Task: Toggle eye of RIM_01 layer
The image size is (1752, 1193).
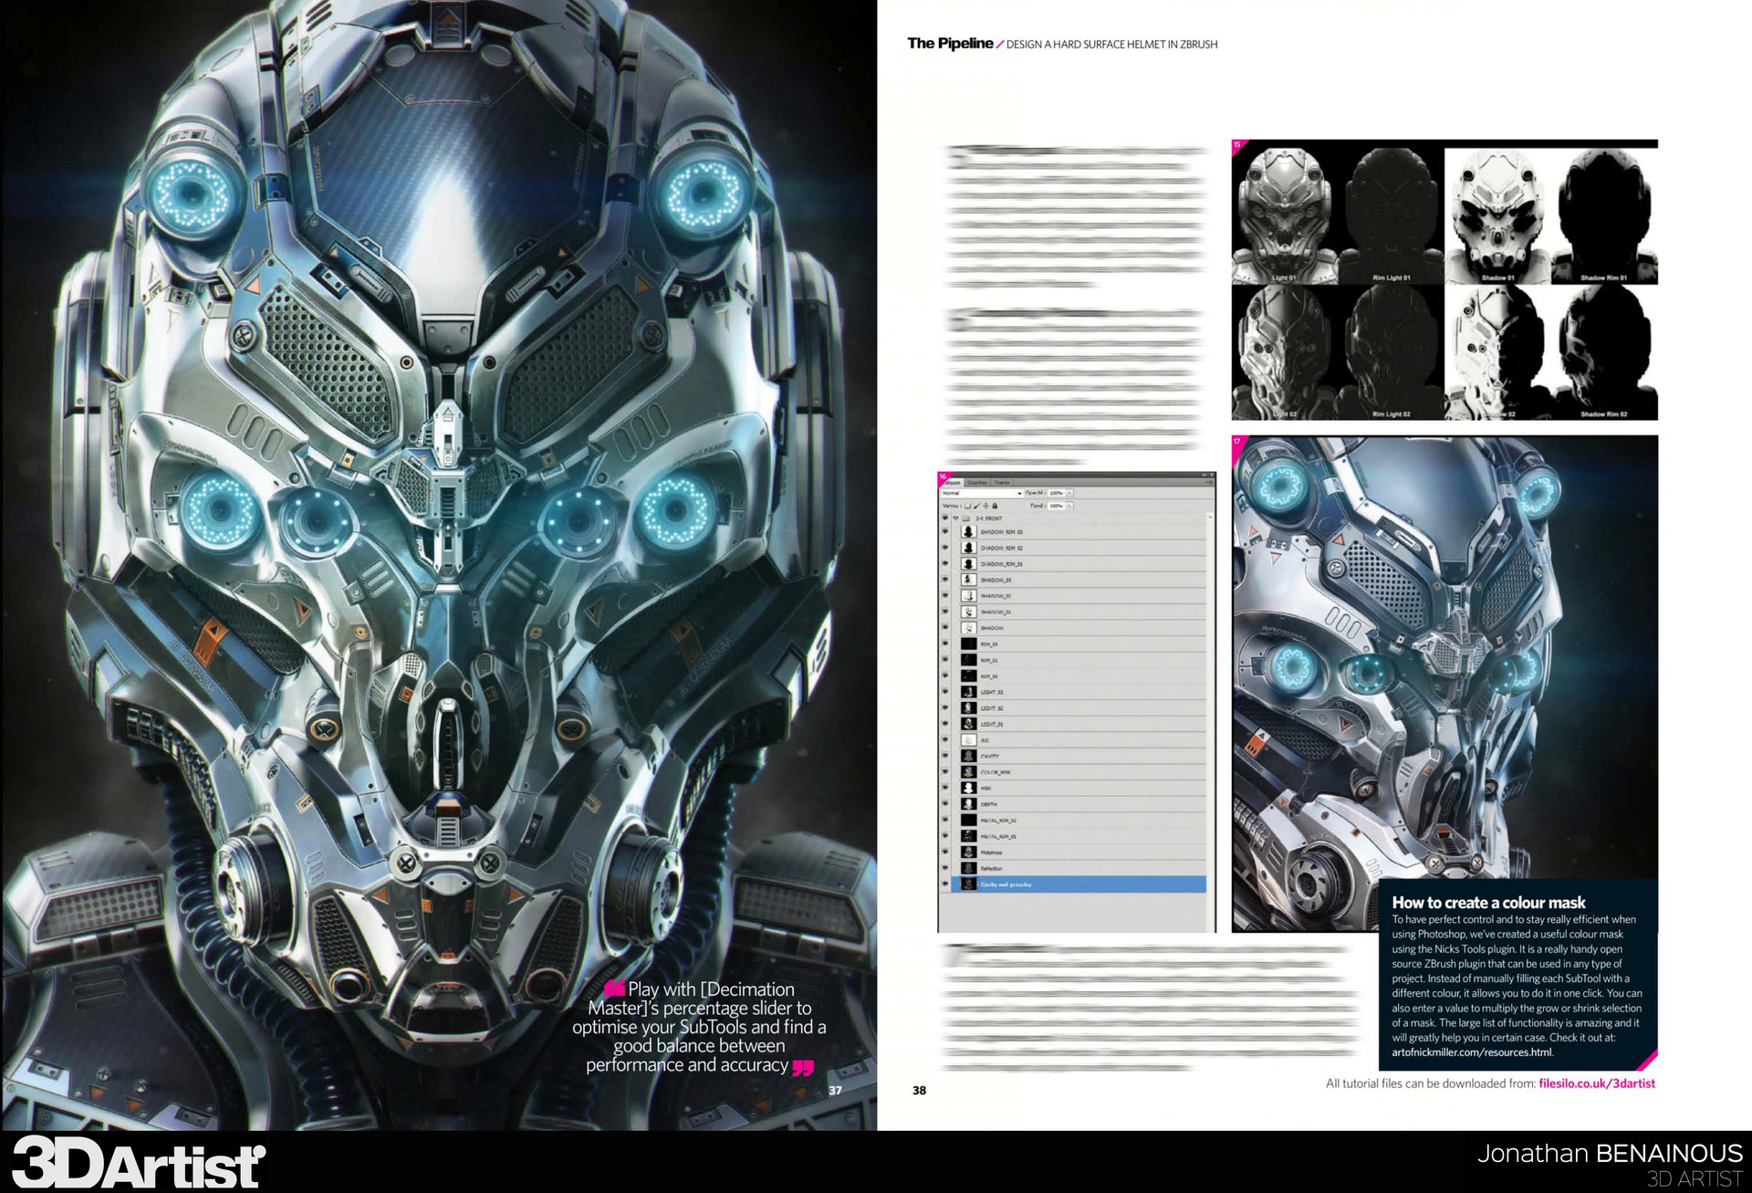Action: pyautogui.click(x=945, y=676)
